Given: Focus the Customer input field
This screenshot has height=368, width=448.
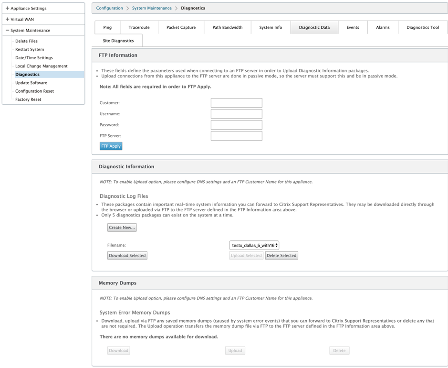Looking at the screenshot, I should 236,103.
